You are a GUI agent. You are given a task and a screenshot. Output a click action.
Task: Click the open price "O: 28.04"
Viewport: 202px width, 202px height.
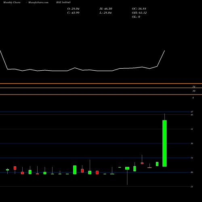[73, 9]
